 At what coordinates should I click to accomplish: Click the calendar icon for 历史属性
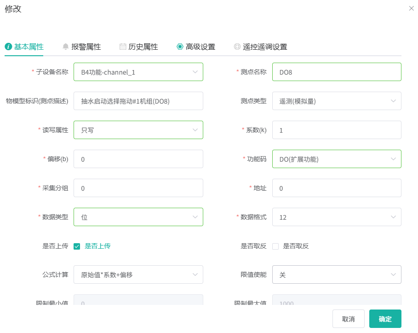123,47
